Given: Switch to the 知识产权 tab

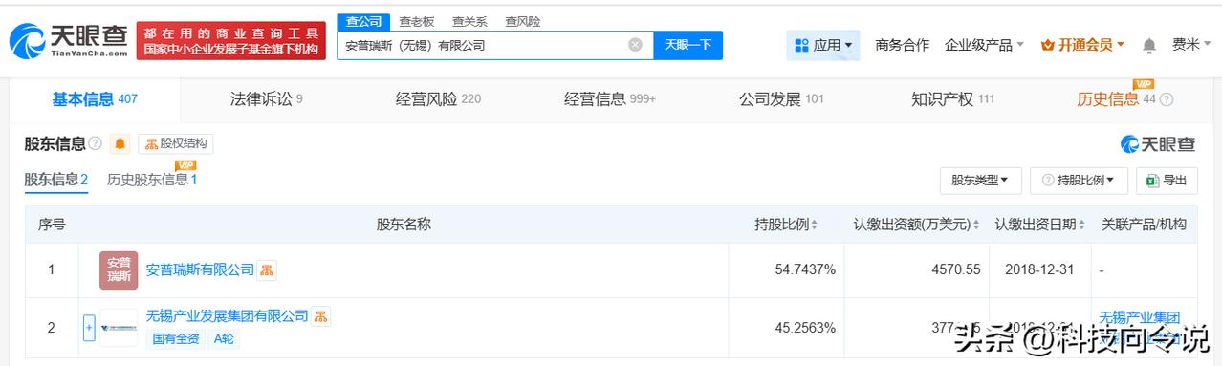Looking at the screenshot, I should 953,99.
